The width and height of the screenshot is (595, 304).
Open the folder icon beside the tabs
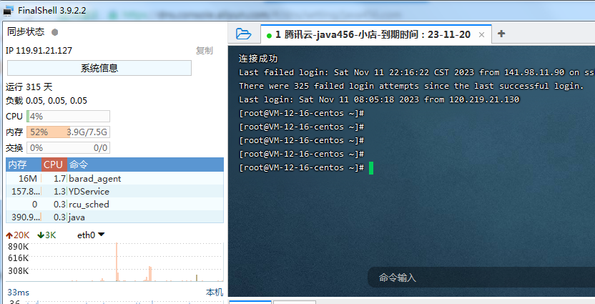pyautogui.click(x=243, y=34)
